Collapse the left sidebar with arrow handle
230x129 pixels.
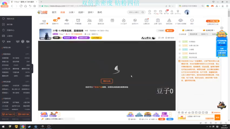[x=32, y=69]
